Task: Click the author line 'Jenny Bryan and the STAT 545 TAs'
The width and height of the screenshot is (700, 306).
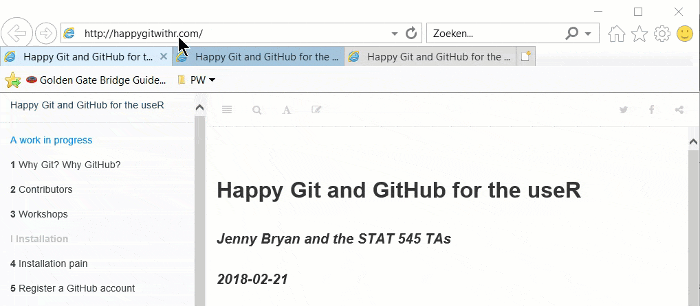Action: coord(334,239)
